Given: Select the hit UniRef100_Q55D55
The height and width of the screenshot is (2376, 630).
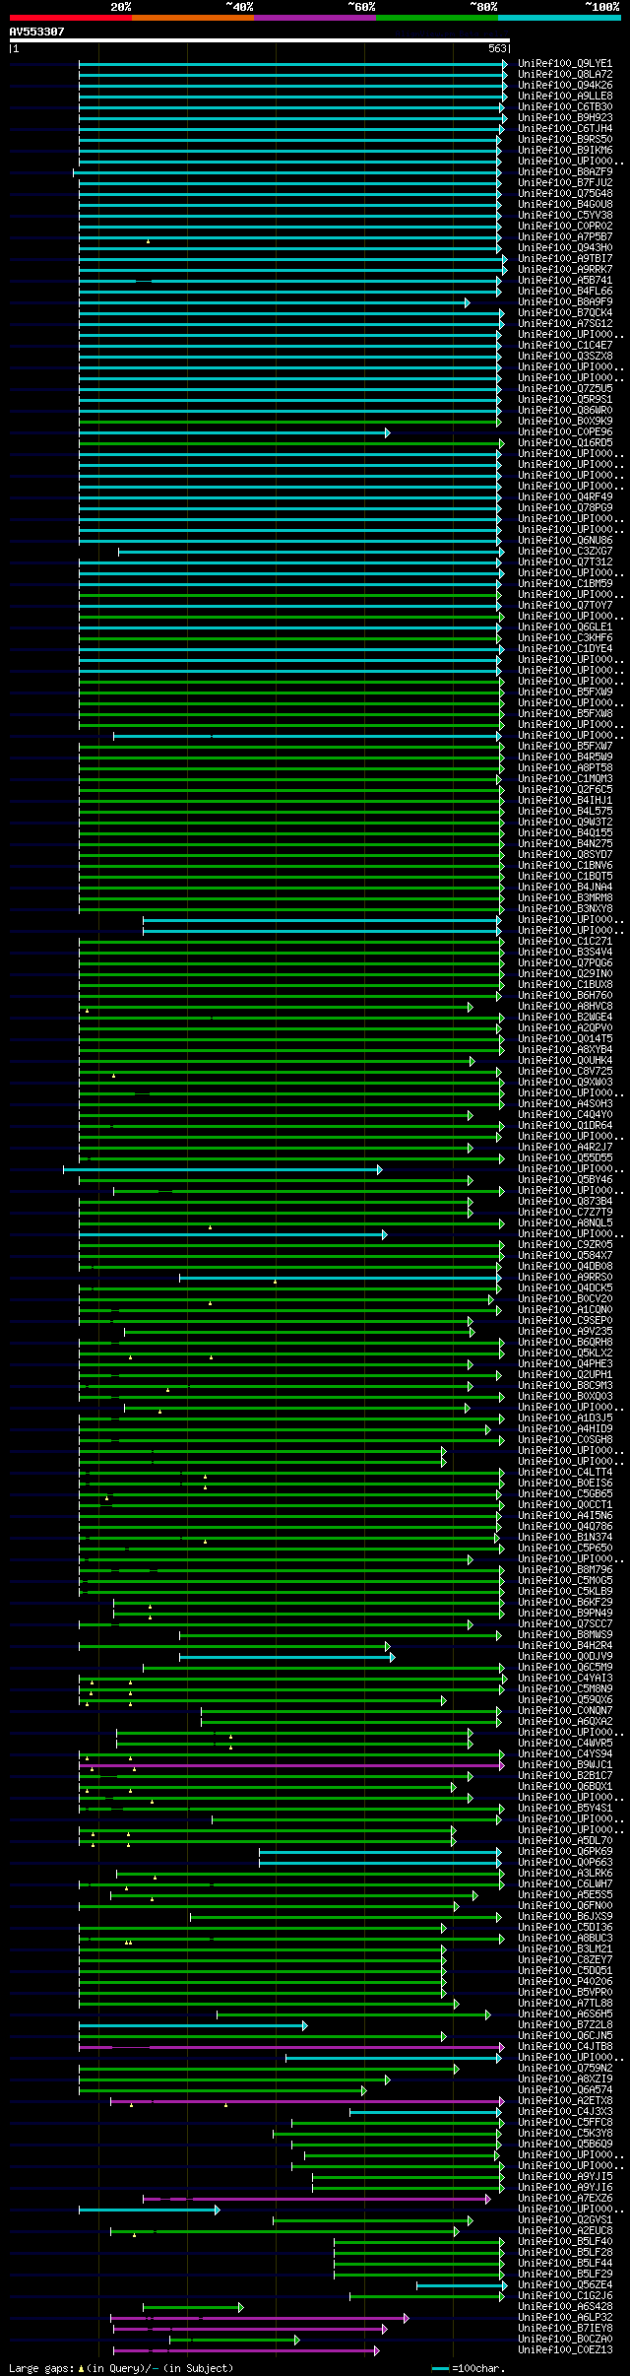Looking at the screenshot, I should [x=565, y=1158].
